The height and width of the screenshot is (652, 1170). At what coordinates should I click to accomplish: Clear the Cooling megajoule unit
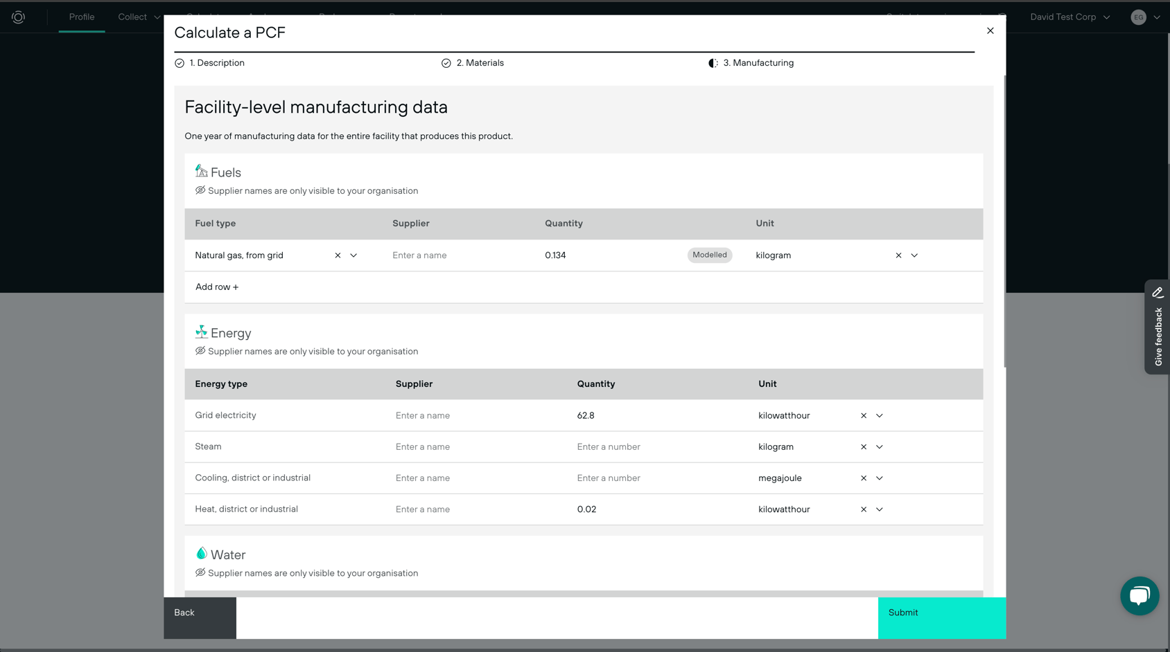pos(864,478)
